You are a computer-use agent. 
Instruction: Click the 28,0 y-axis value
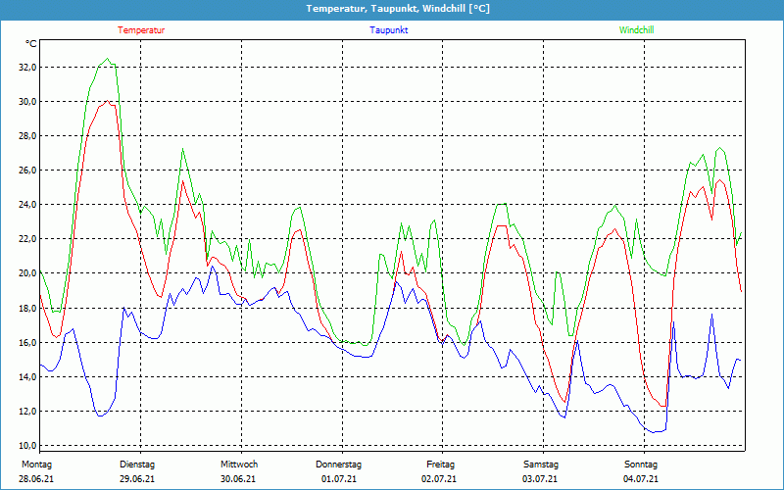pyautogui.click(x=27, y=136)
